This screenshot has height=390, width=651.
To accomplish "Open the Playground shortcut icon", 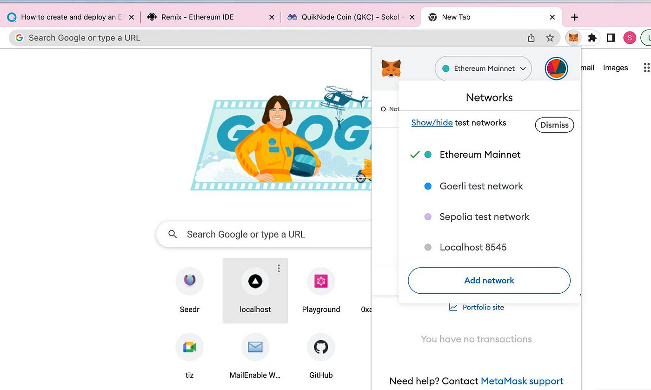I will 321,281.
